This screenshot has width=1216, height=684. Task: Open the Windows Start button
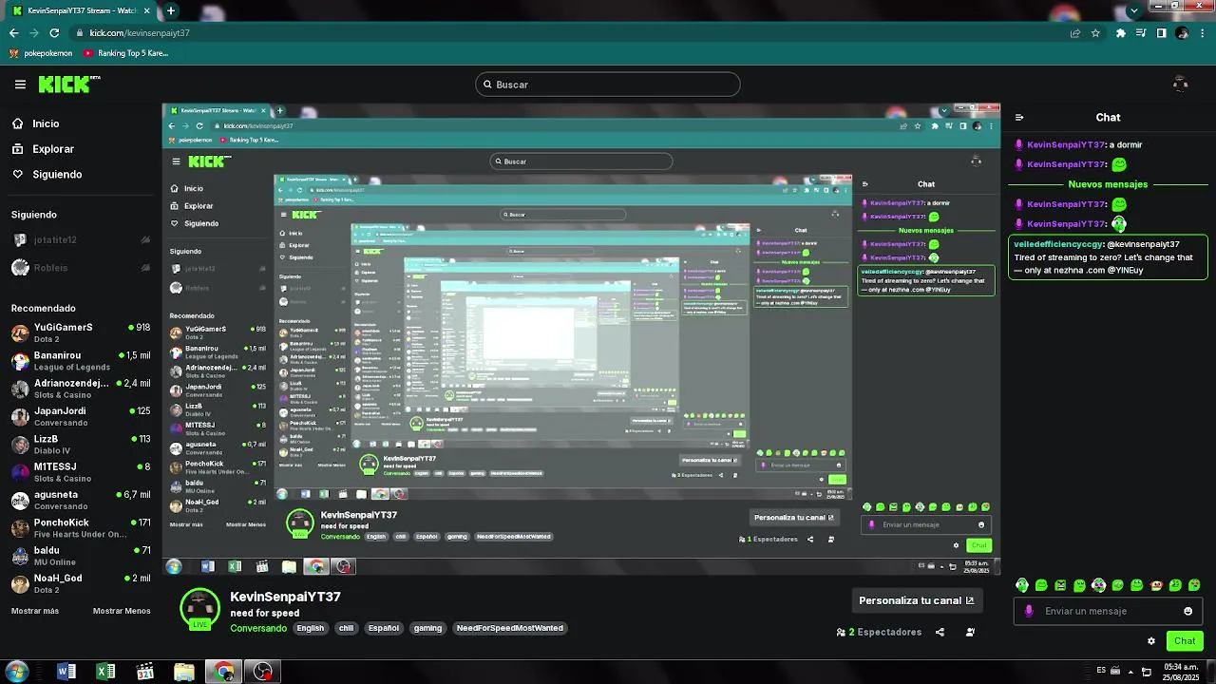[16, 673]
